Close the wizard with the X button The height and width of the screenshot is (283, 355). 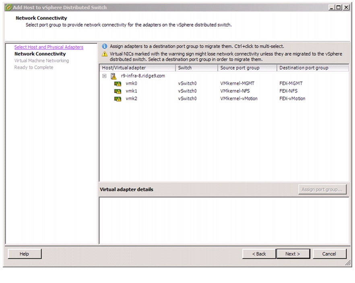(346, 8)
